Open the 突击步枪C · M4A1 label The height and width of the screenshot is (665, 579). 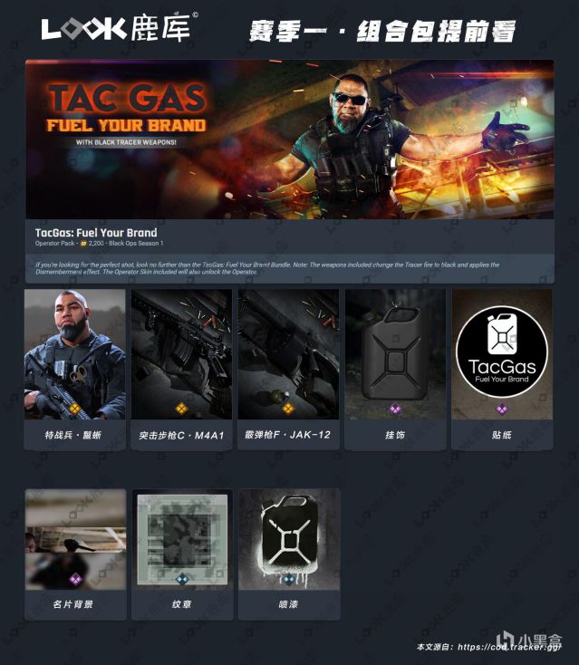tap(181, 435)
